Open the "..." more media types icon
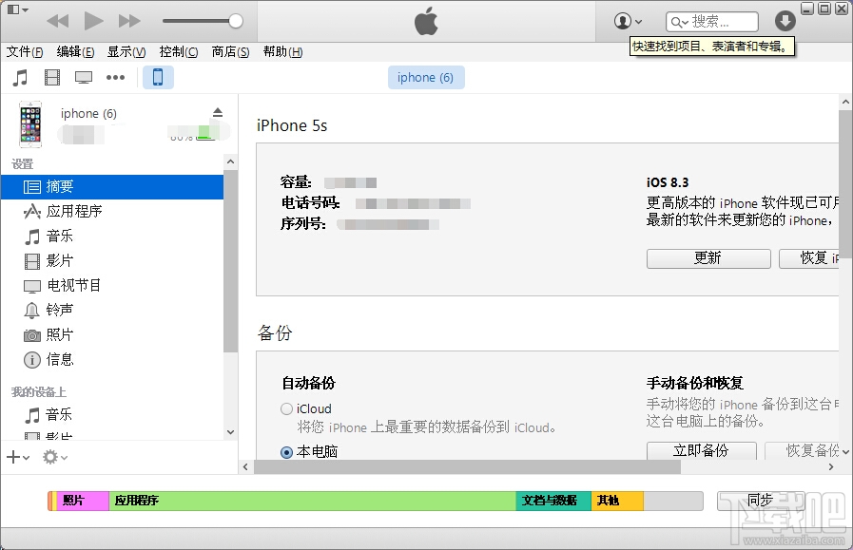Viewport: 853px width, 550px height. pyautogui.click(x=115, y=78)
